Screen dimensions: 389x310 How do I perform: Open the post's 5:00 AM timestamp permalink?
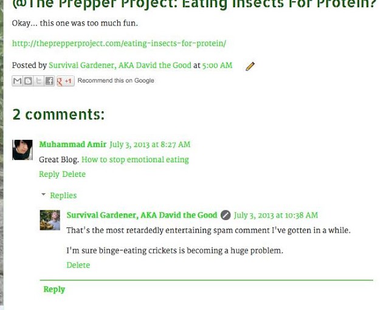pyautogui.click(x=217, y=65)
